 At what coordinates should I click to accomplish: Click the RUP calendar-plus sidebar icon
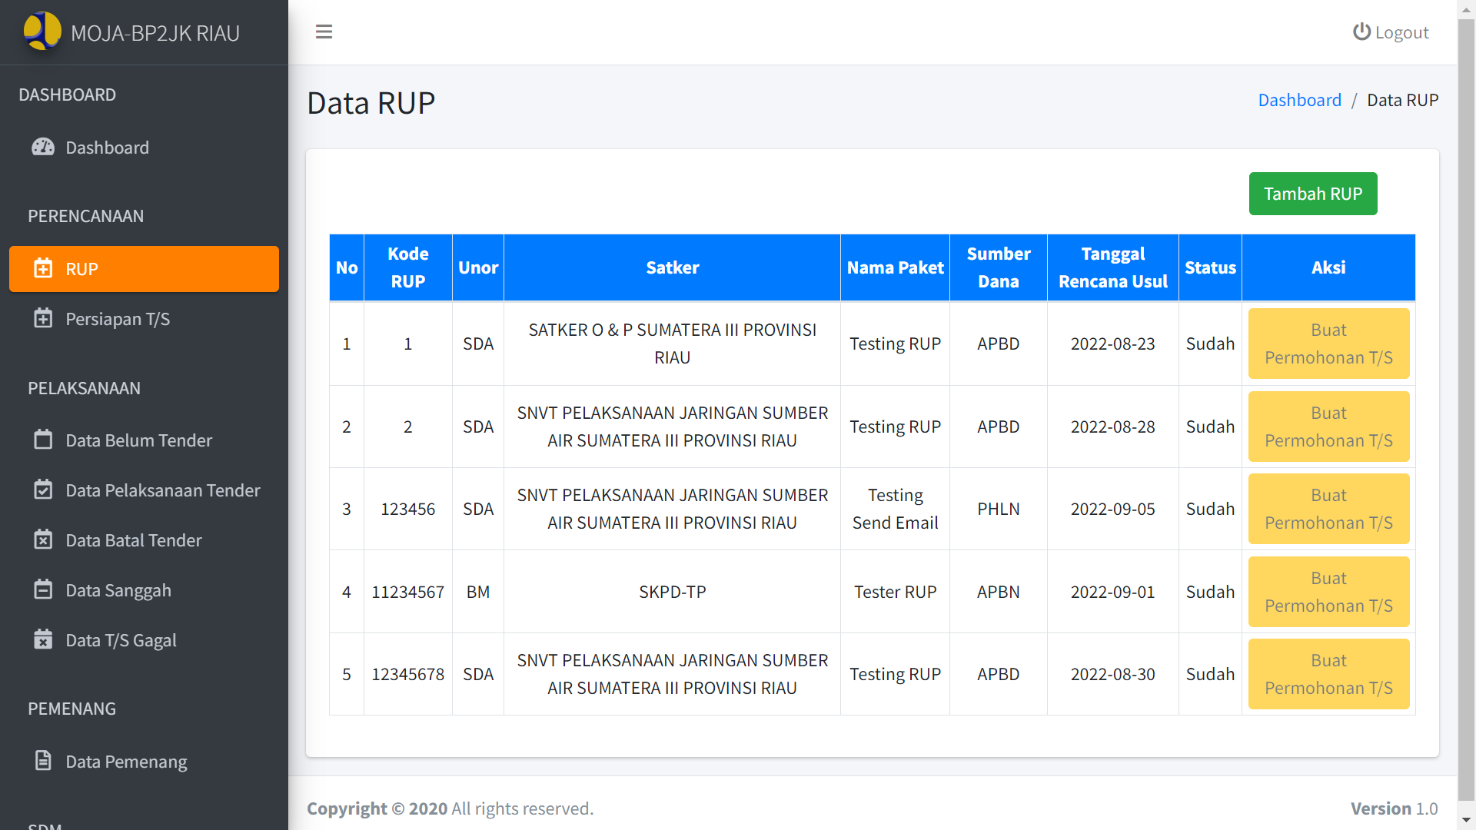(x=43, y=268)
